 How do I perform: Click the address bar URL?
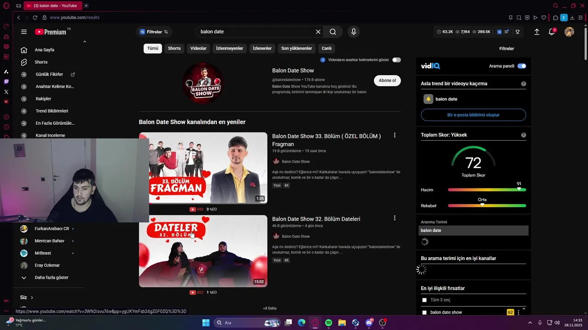(x=74, y=17)
